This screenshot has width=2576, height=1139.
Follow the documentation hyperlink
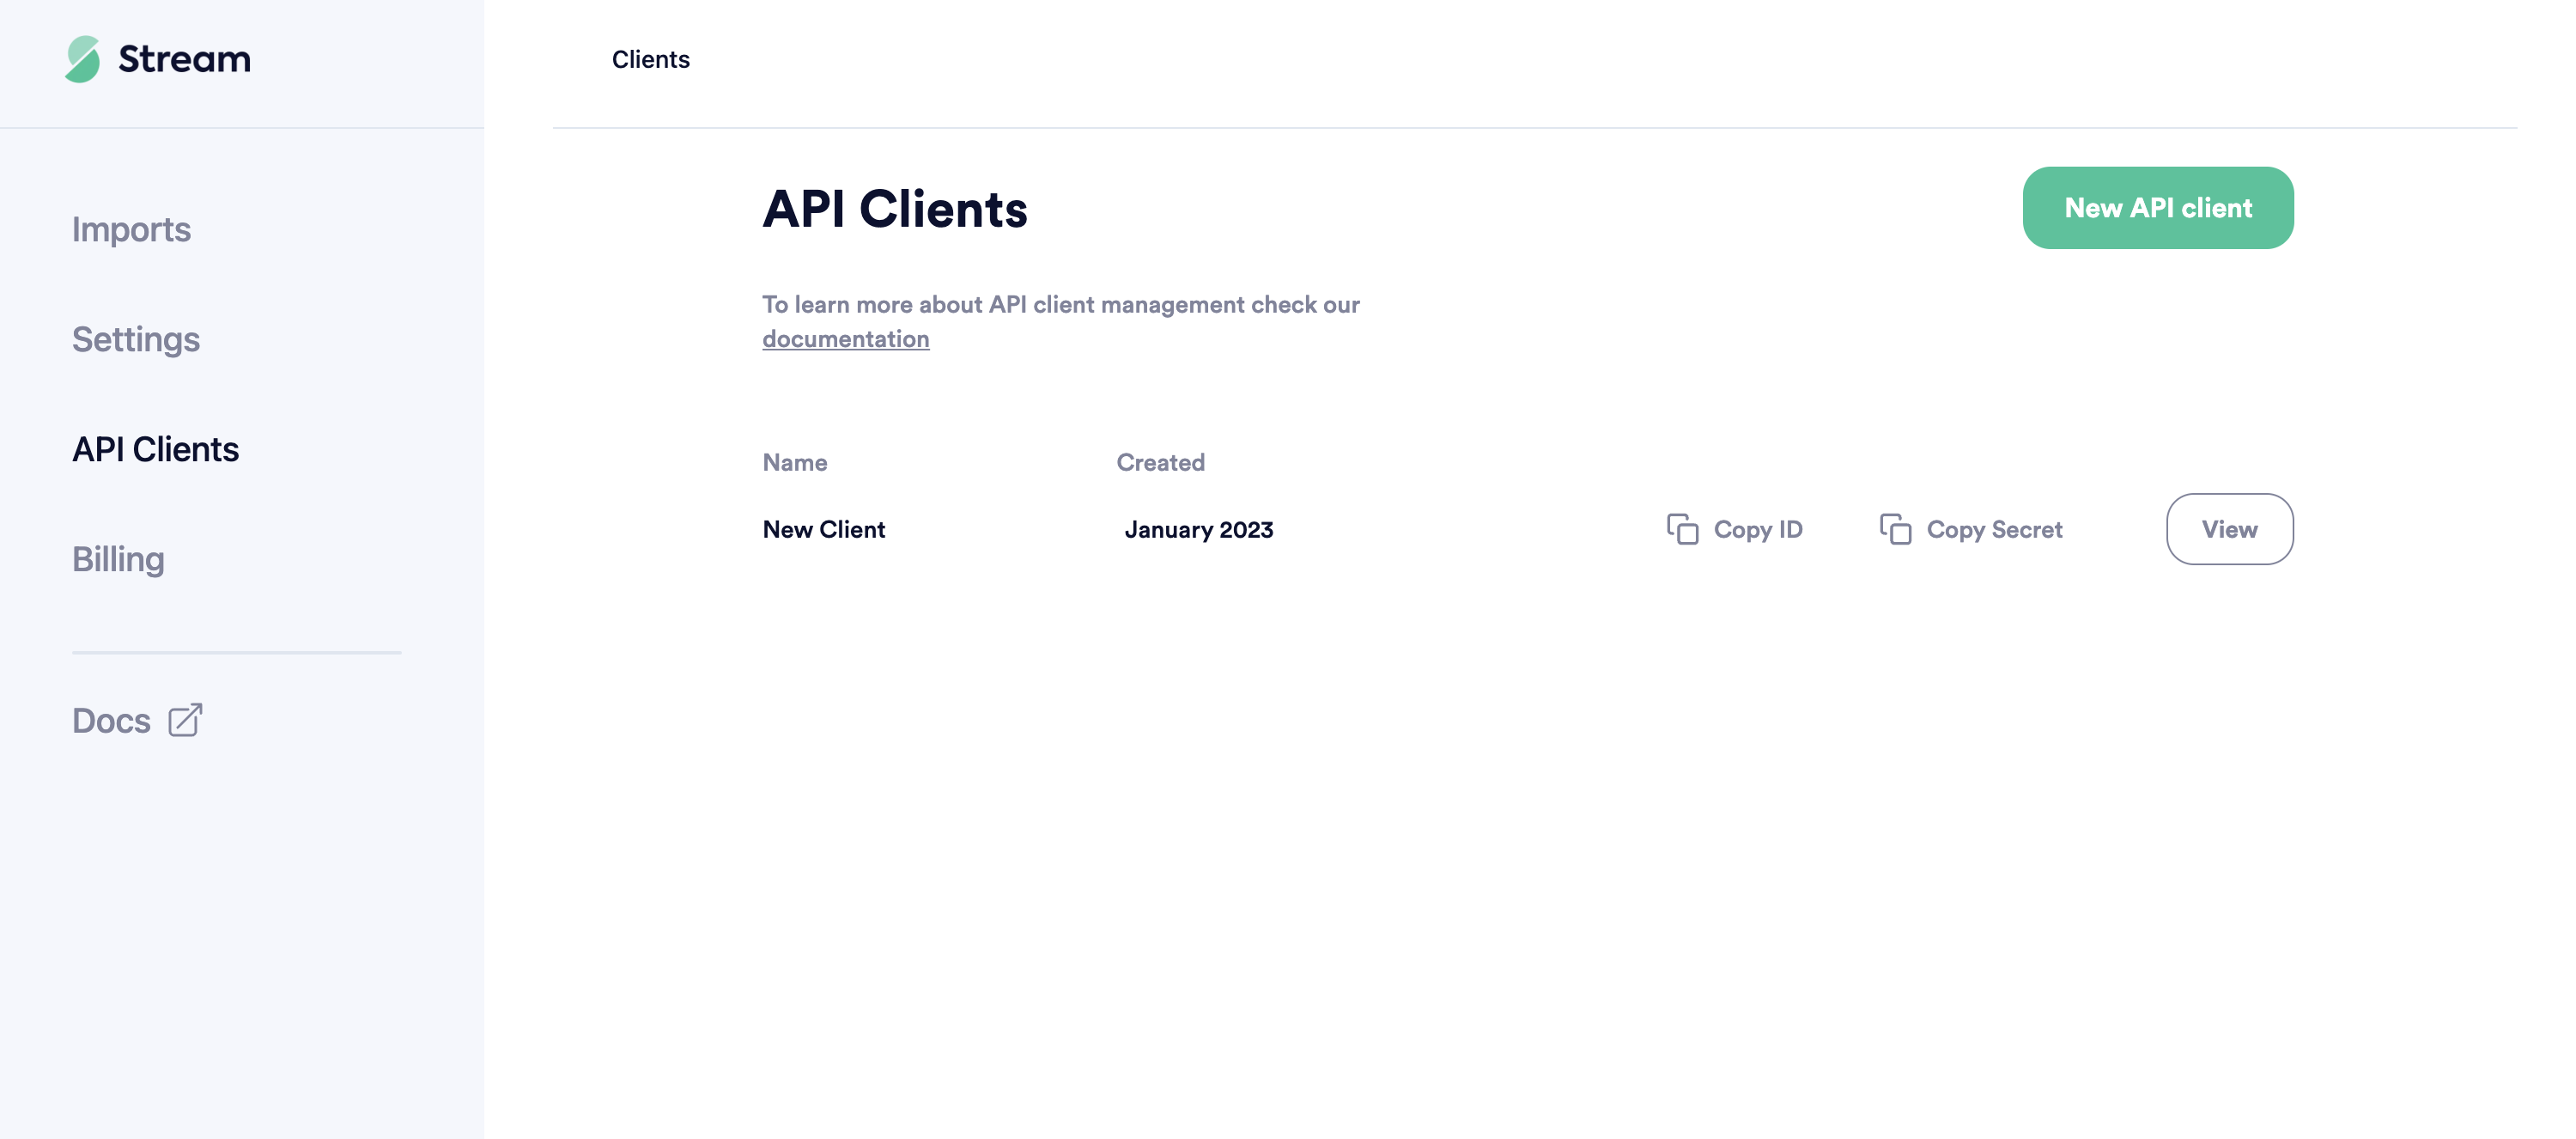pos(845,339)
